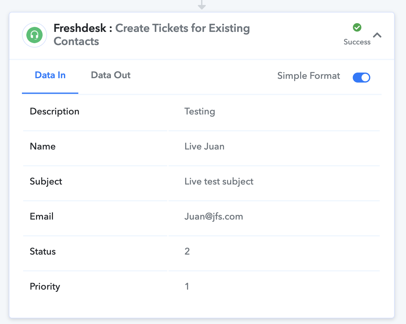Click the Live Juan name value
The image size is (406, 324).
tap(204, 146)
